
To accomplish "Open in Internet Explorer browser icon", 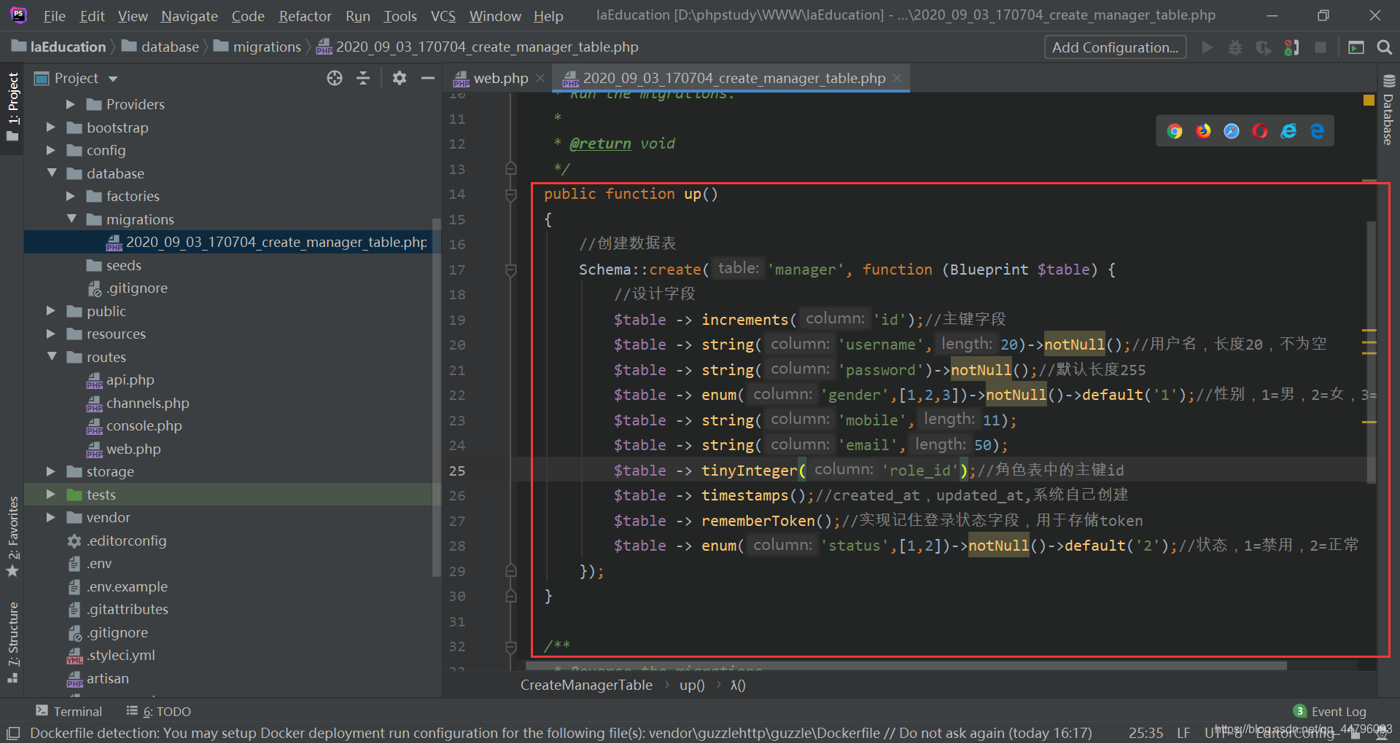I will [x=1288, y=131].
